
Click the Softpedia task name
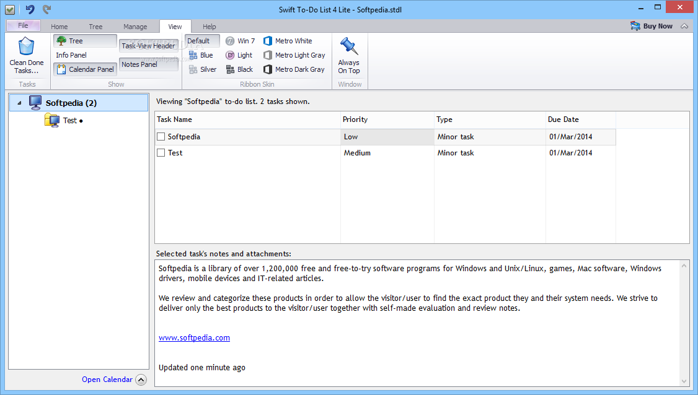[184, 137]
